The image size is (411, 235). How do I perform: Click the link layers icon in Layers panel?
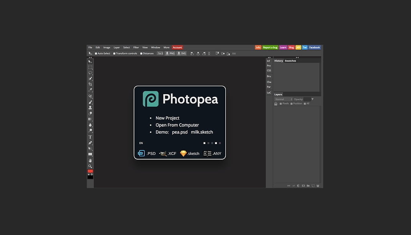[289, 186]
